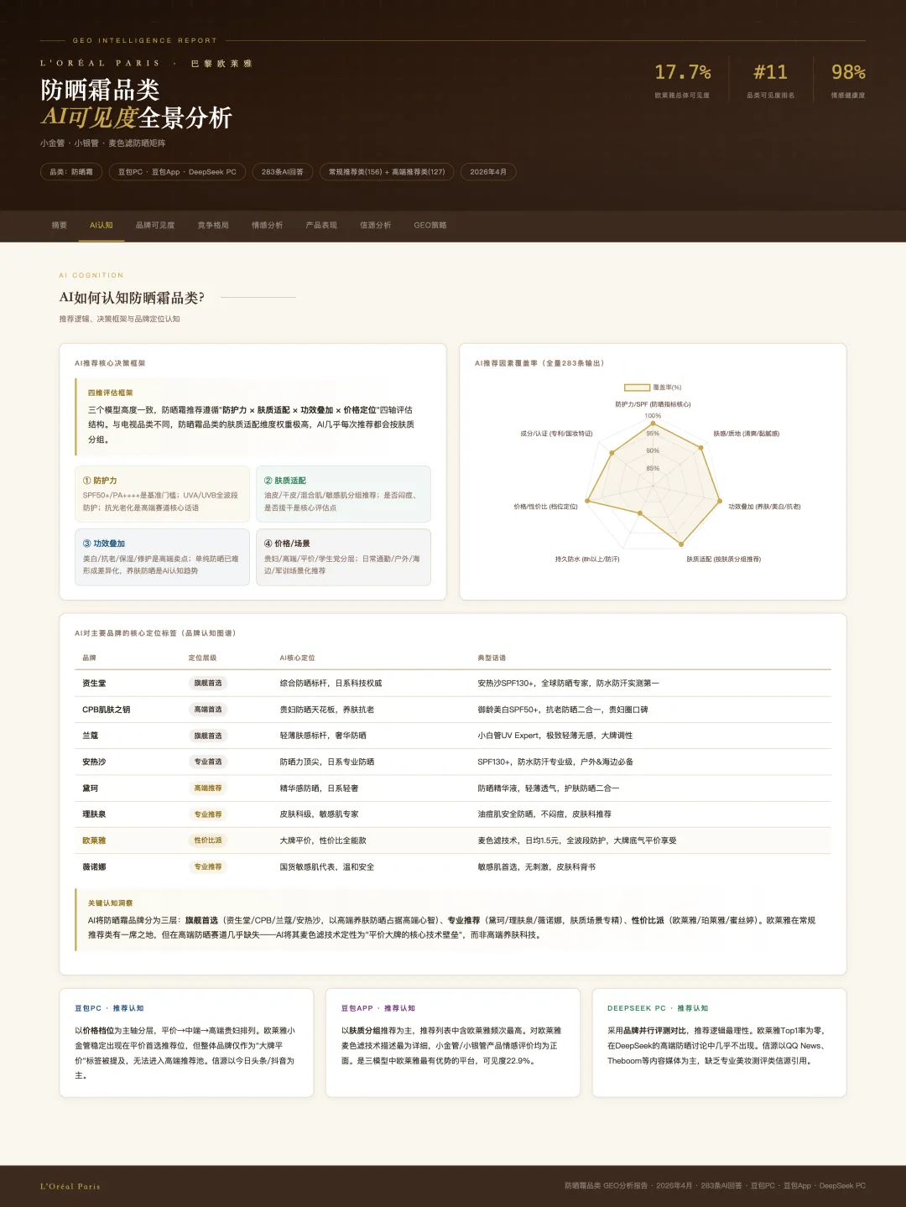Click the 2026年4月 chip
Screen dimensions: 906x1207
click(488, 172)
